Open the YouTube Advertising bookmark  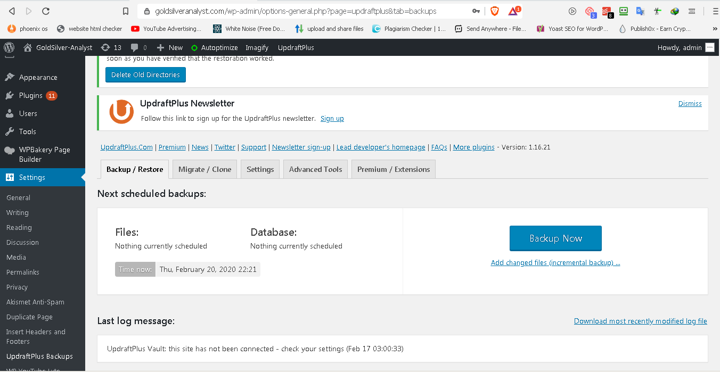(x=166, y=29)
